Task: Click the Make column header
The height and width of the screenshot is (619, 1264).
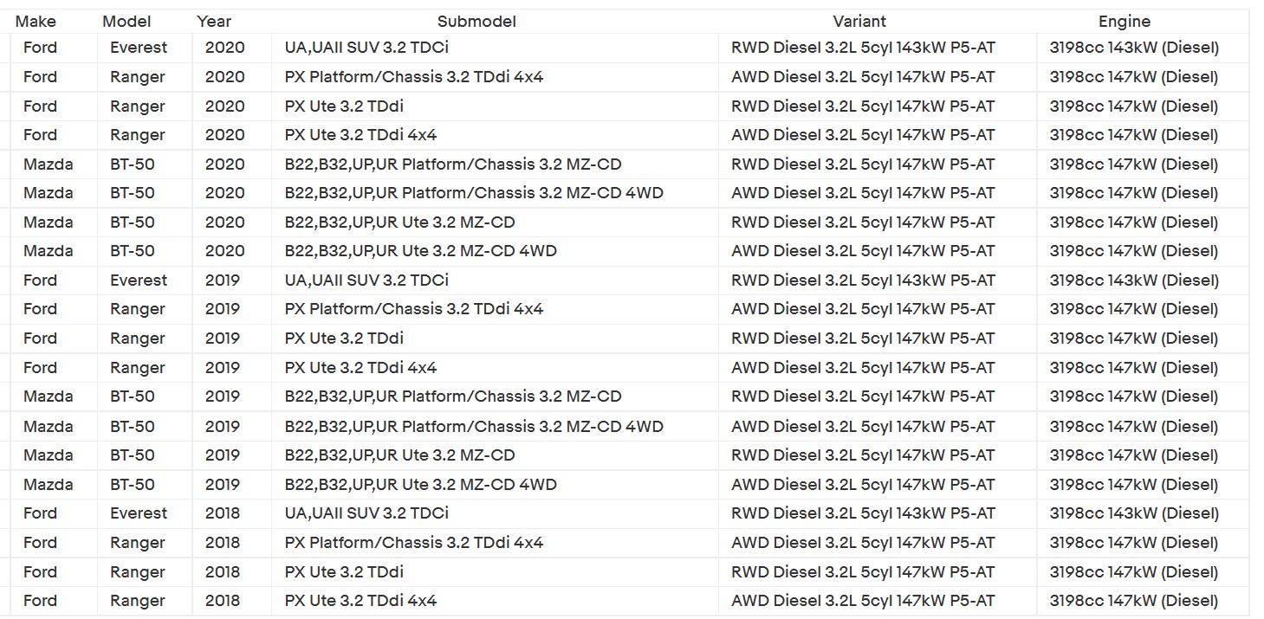Action: point(36,22)
